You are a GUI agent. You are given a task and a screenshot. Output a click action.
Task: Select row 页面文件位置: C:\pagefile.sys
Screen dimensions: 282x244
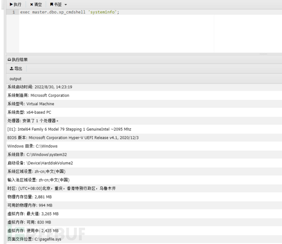click(x=144, y=239)
